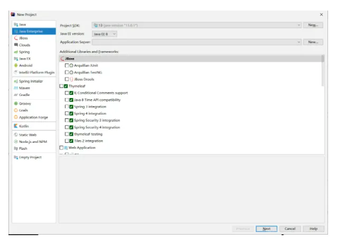Click the Java FX icon
The image size is (337, 242).
point(16,59)
